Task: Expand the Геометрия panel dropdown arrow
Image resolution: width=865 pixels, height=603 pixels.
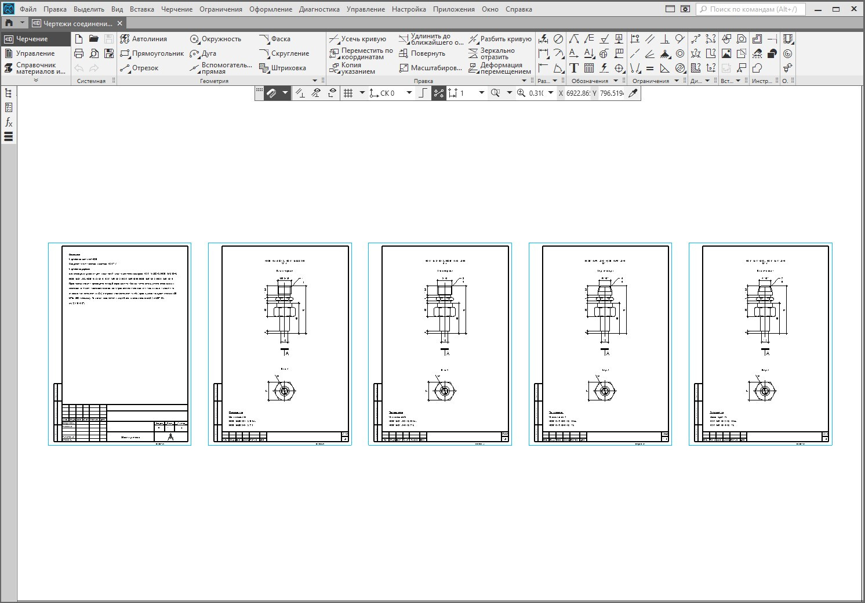Action: [x=315, y=81]
